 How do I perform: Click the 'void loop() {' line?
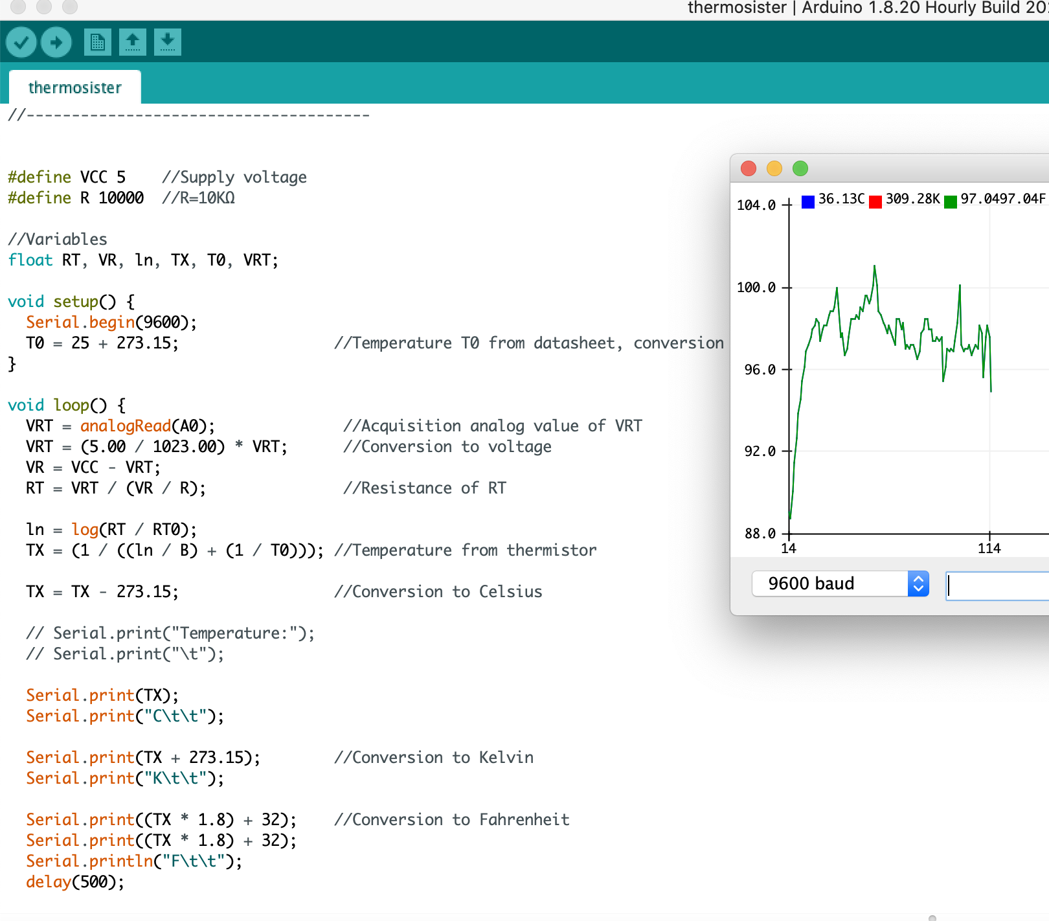[x=67, y=405]
